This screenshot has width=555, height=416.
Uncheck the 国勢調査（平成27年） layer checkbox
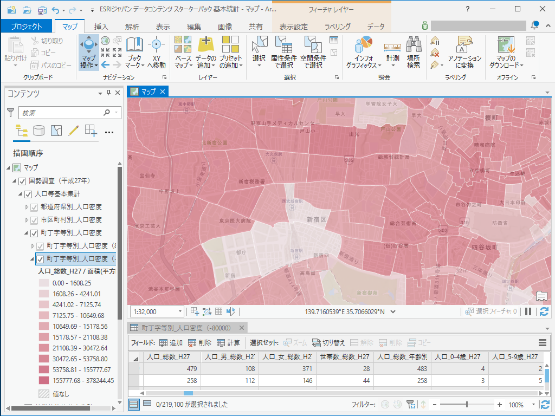22,181
